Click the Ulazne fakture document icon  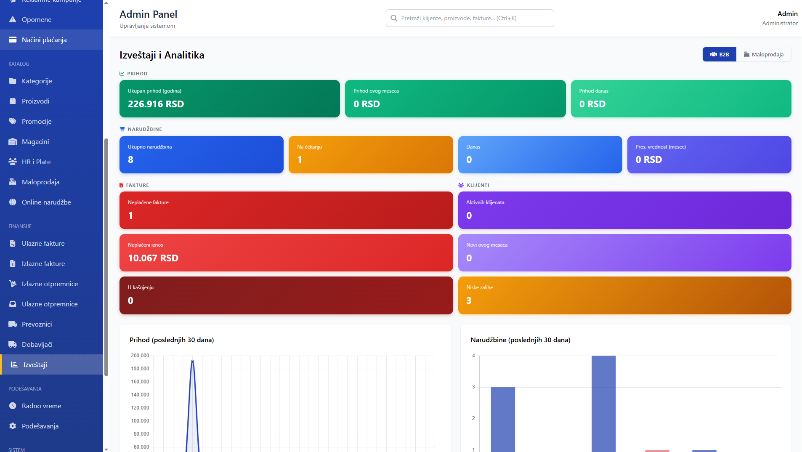[x=13, y=243]
